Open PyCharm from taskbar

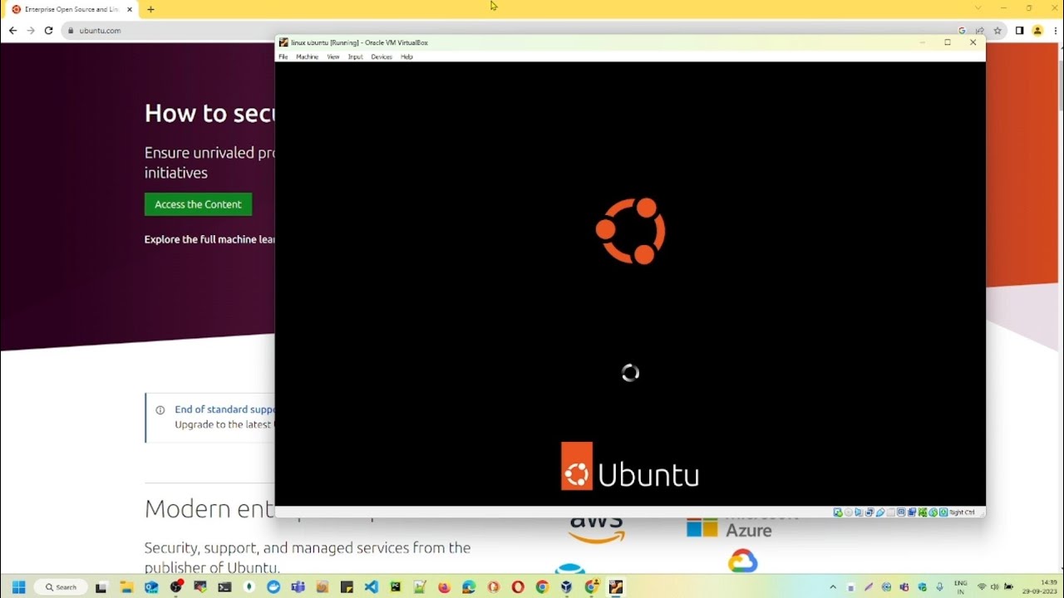point(395,587)
